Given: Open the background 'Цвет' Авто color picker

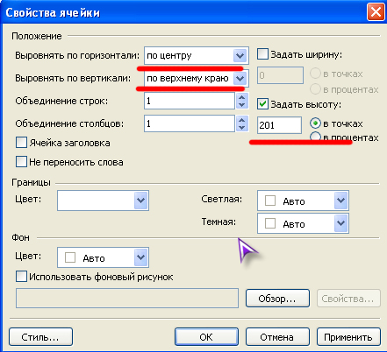Looking at the screenshot, I should (x=103, y=257).
